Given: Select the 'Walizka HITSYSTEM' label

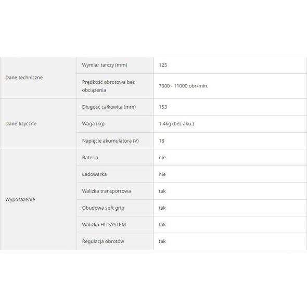Looking at the screenshot, I should pyautogui.click(x=104, y=225).
